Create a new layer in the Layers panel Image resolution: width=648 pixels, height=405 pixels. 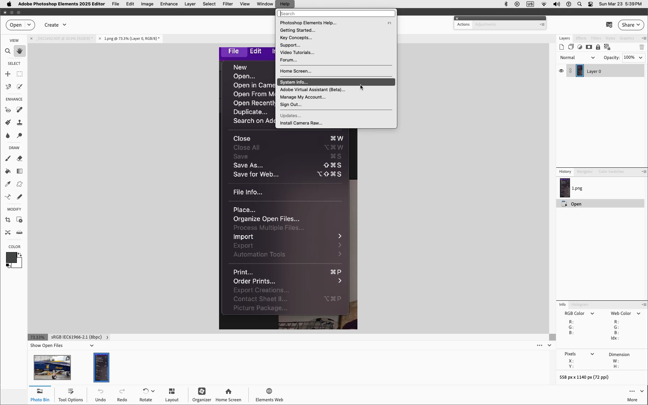(x=562, y=47)
